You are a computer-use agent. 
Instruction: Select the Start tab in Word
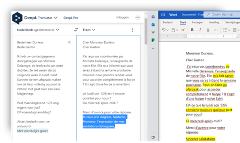tap(183, 23)
